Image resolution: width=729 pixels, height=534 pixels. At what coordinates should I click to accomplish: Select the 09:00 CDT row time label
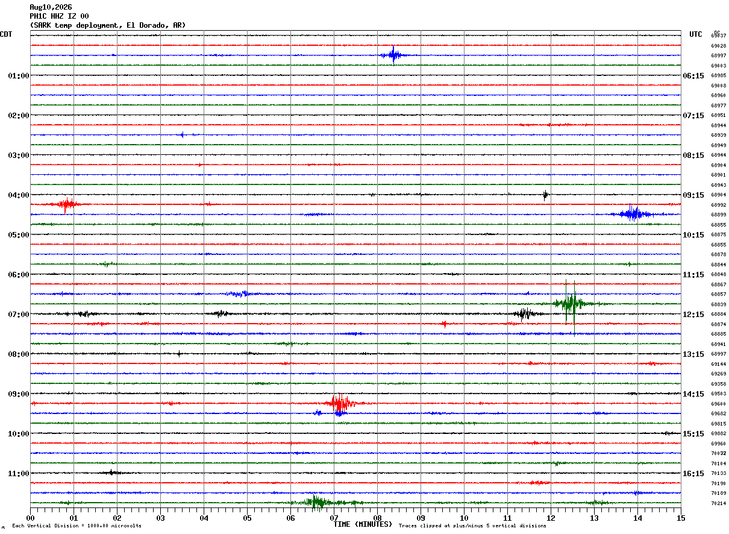pos(18,394)
